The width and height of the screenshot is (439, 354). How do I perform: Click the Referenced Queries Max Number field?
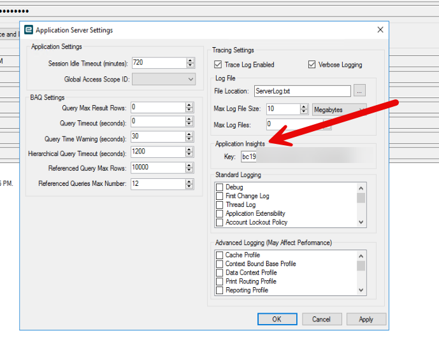click(158, 184)
